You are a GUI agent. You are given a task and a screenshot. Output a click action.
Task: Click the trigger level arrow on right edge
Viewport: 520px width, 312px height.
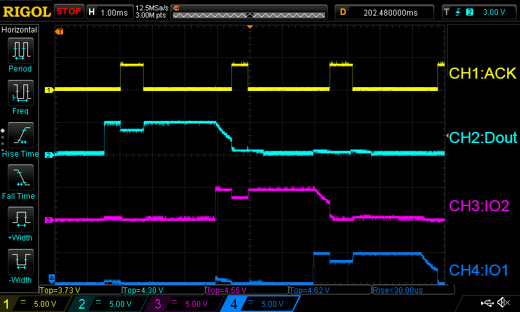(447, 135)
